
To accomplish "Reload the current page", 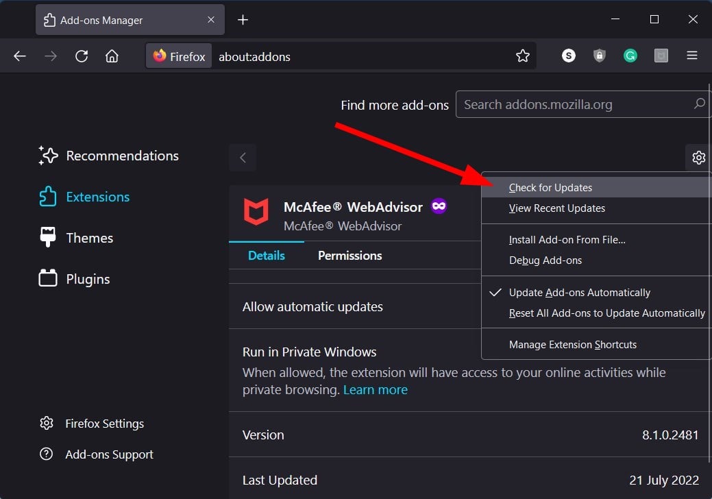I will click(82, 56).
